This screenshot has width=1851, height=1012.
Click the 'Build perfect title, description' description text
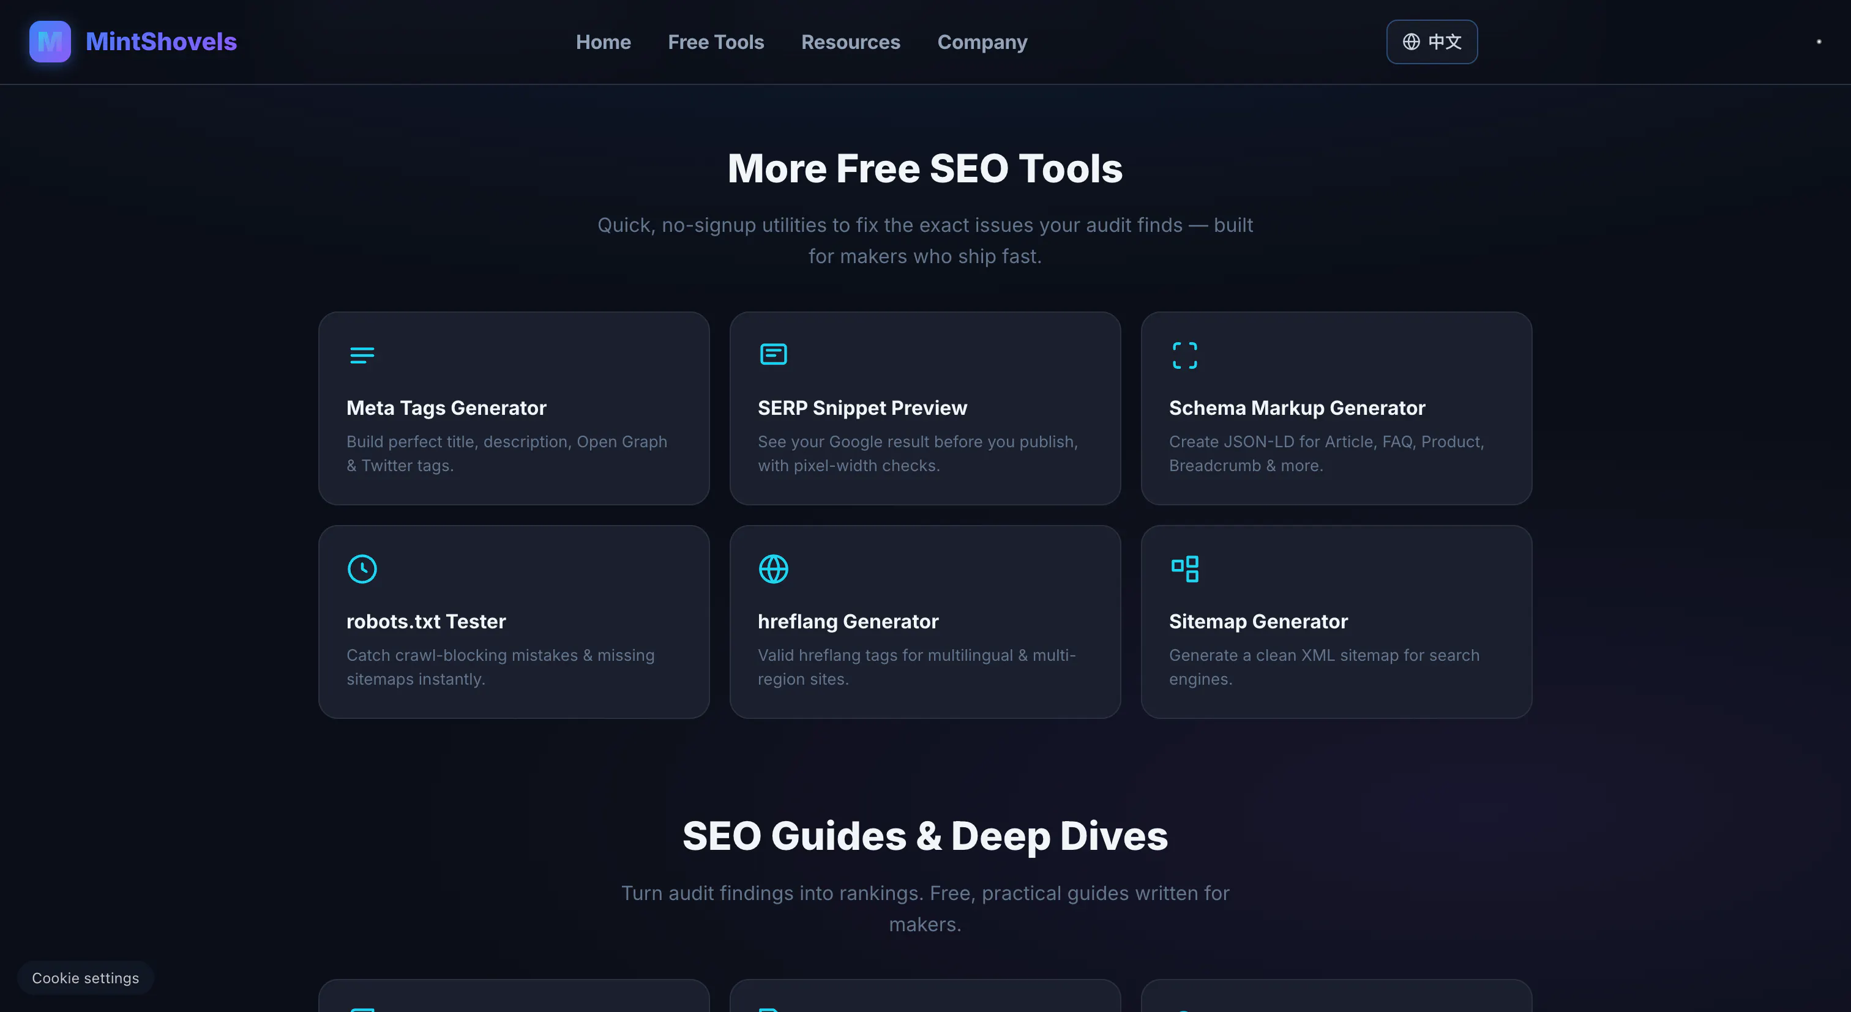click(507, 453)
